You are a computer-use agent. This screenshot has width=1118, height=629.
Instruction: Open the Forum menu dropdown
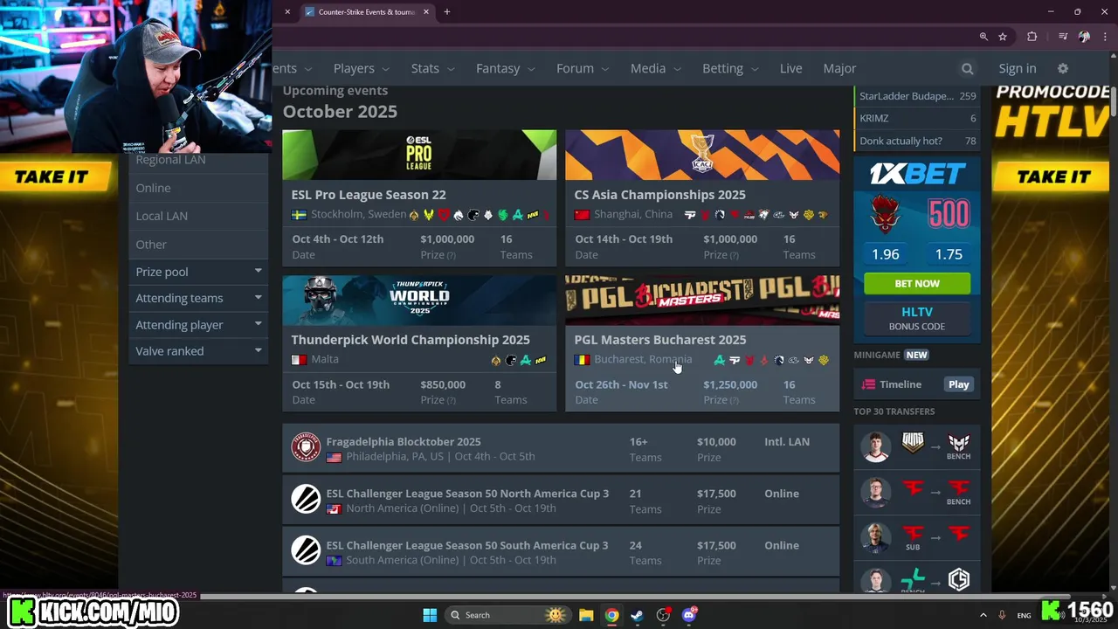pos(583,68)
